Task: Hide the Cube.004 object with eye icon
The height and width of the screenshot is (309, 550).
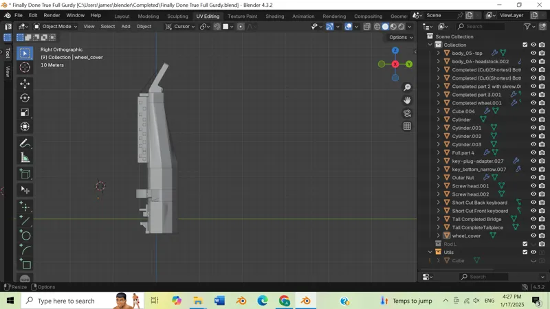Action: [533, 111]
